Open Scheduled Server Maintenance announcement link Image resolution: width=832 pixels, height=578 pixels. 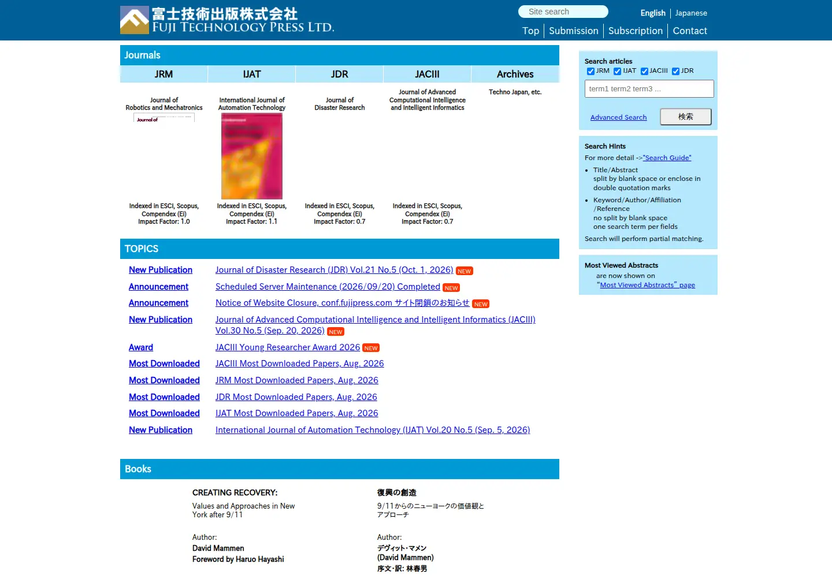point(328,287)
